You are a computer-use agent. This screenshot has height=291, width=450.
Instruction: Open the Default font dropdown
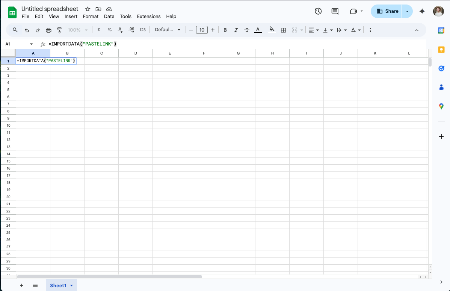[168, 30]
